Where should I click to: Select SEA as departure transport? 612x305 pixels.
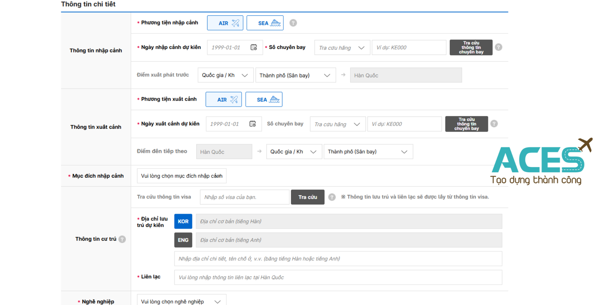coord(264,99)
